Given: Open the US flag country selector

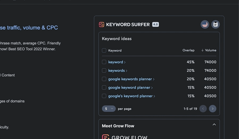Looking at the screenshot, I should point(205,24).
